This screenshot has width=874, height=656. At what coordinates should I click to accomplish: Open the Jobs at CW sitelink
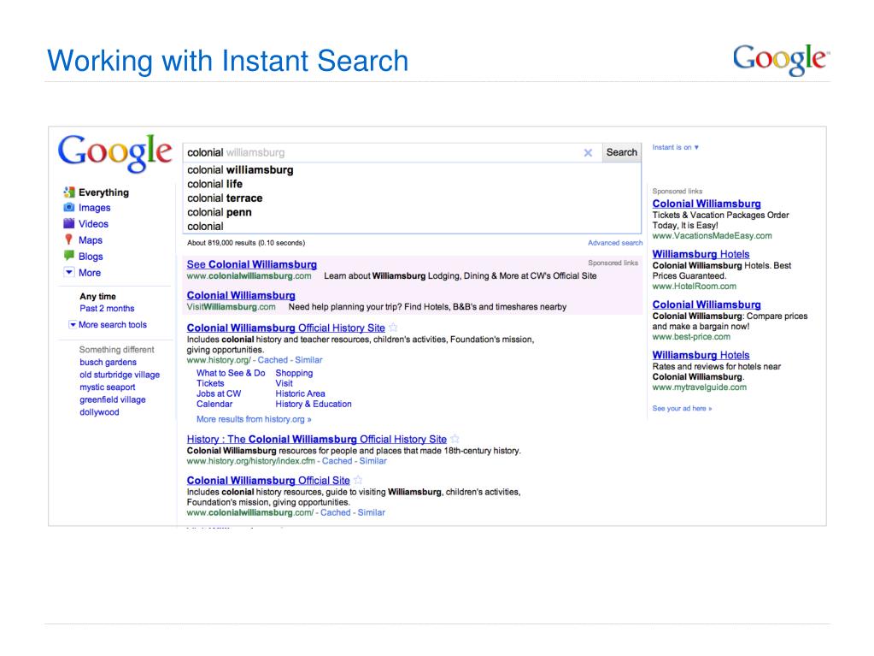click(x=219, y=393)
